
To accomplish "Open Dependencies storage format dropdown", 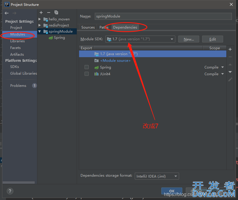I will [157, 176].
